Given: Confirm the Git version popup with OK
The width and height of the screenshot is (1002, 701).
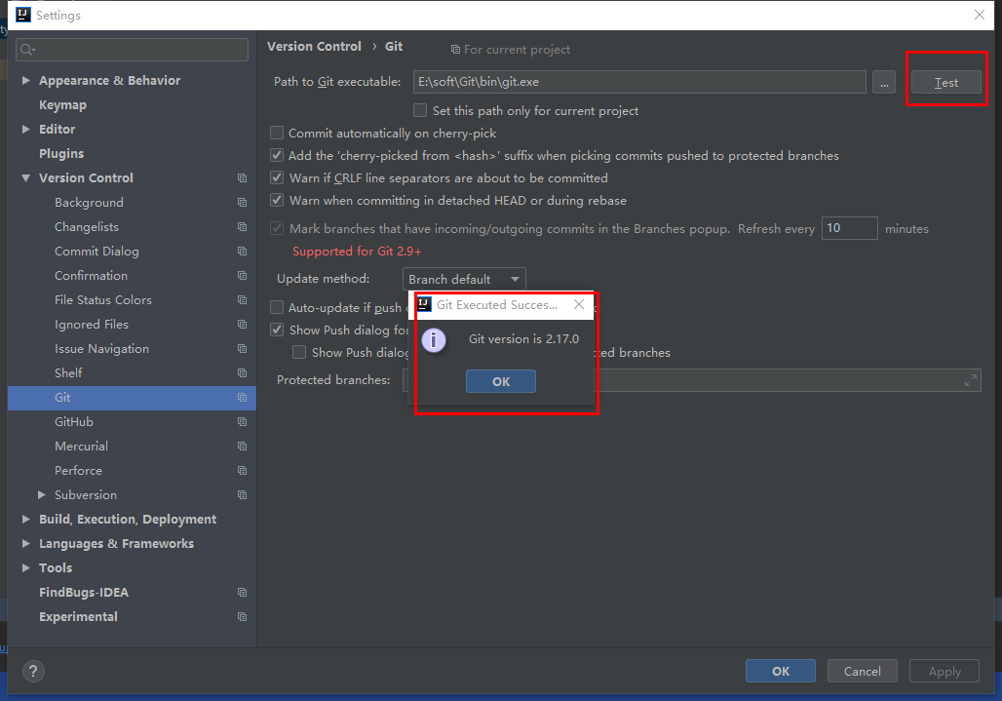Looking at the screenshot, I should pos(501,381).
